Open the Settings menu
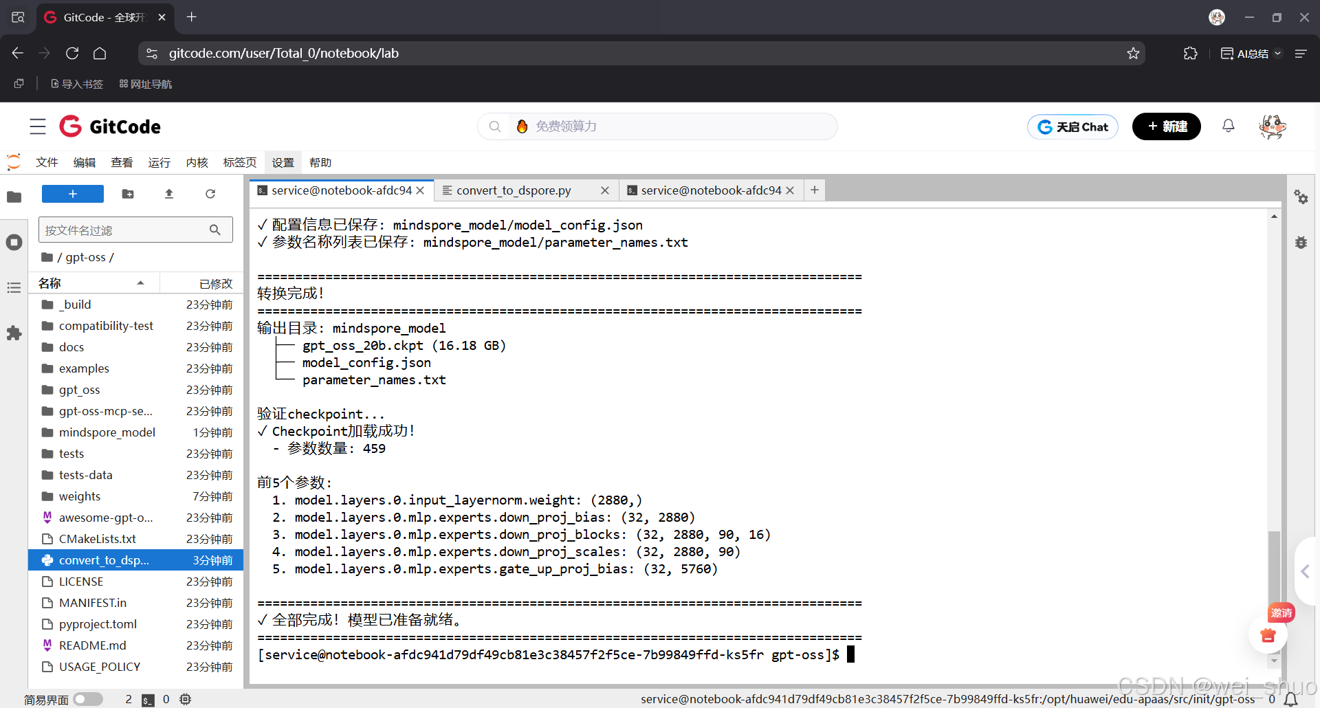 pos(283,162)
